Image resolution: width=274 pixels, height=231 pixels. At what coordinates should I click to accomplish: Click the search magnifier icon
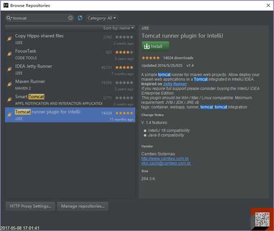coord(9,18)
